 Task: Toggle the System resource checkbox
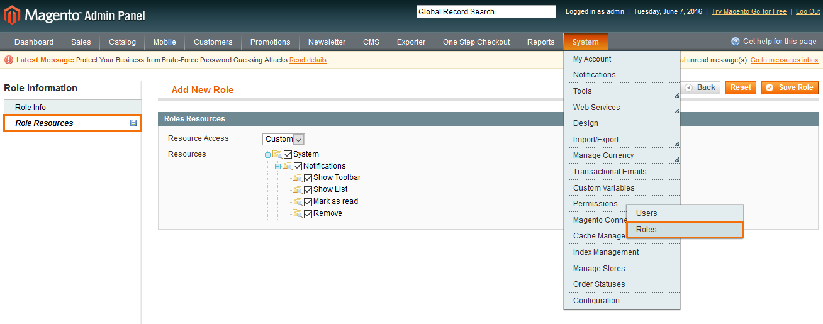coord(288,154)
